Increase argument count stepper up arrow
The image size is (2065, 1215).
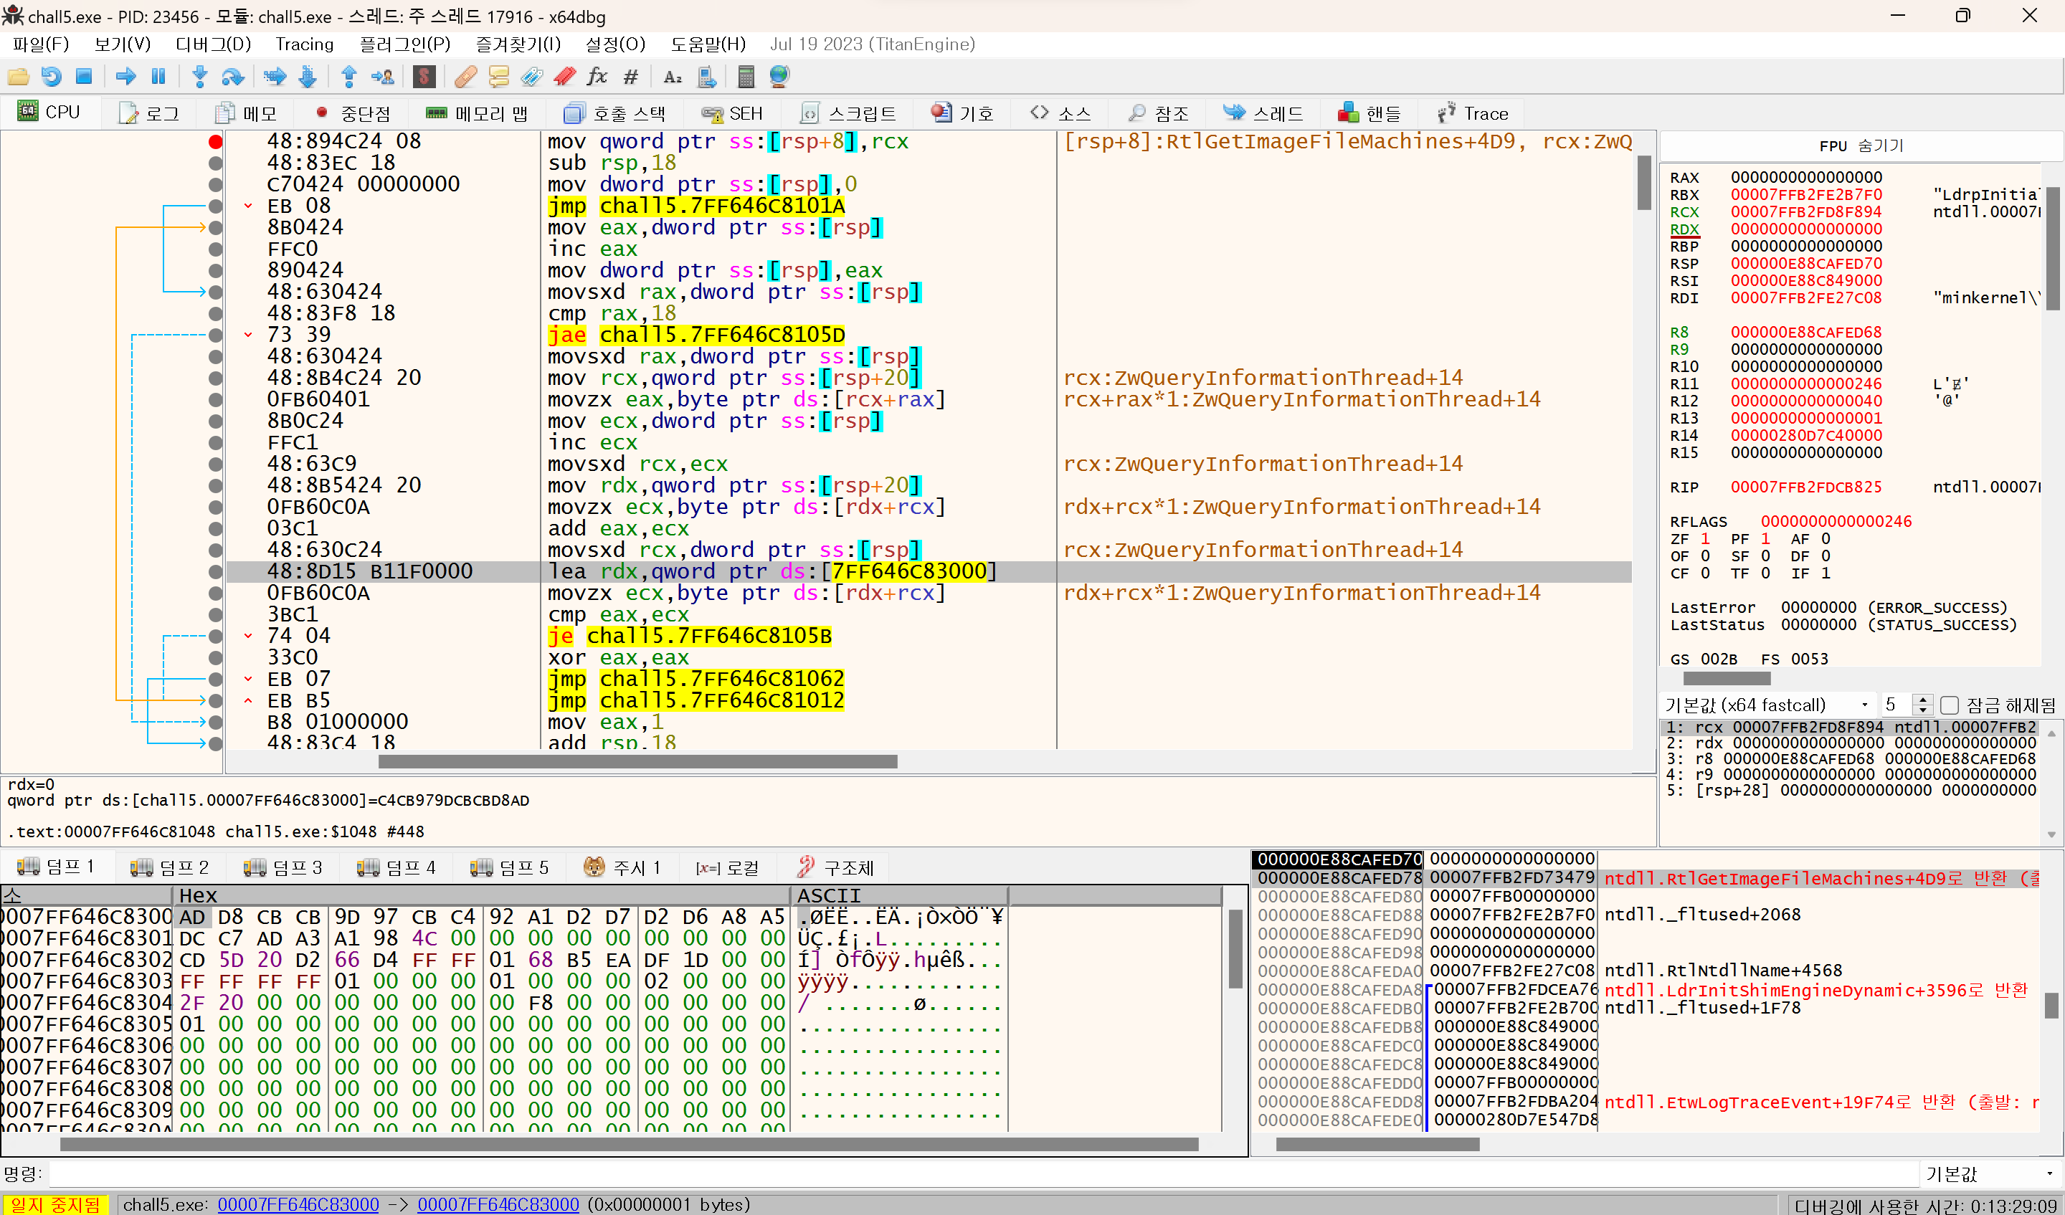coord(1922,700)
